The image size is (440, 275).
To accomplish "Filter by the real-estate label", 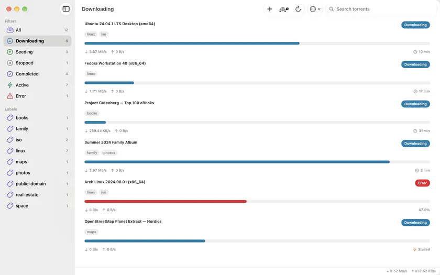I will (x=37, y=195).
